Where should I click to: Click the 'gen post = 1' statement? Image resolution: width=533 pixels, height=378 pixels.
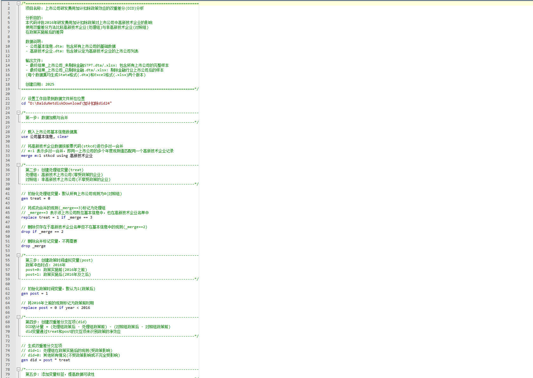point(34,293)
